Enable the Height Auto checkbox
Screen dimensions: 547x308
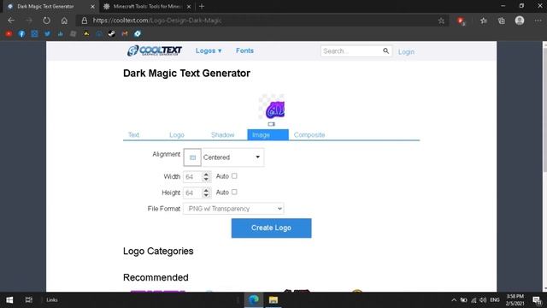coord(234,192)
